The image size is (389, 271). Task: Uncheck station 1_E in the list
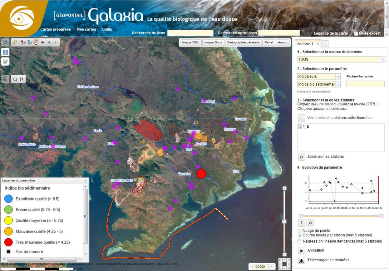pyautogui.click(x=300, y=127)
